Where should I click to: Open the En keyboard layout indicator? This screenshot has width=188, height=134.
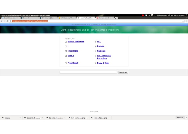click(152, 15)
